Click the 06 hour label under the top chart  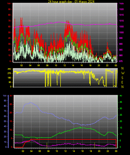(x=38, y=65)
